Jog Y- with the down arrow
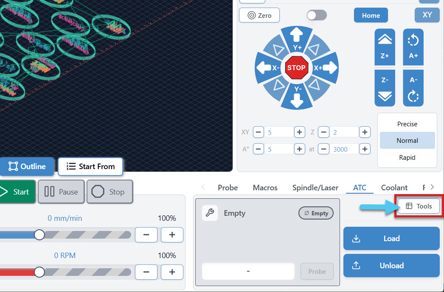 point(297,97)
